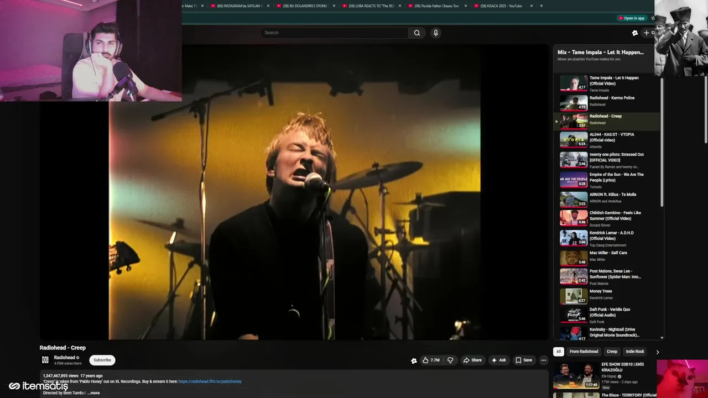Open the radiohead.ffm.to/pablohoney link
The image size is (708, 398).
[x=210, y=381]
